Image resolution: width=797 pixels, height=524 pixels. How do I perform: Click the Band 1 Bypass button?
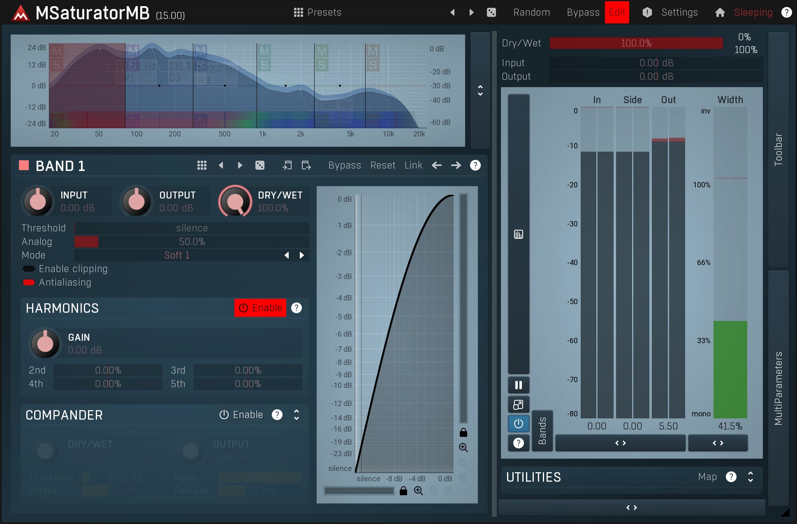pyautogui.click(x=344, y=165)
